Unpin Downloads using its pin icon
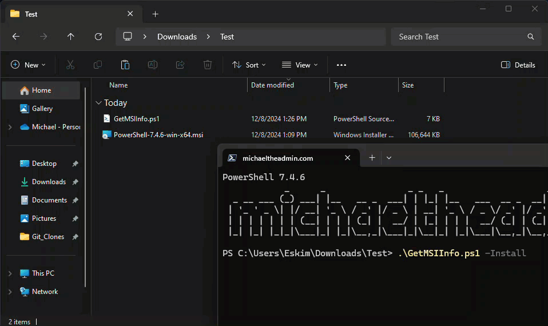Image resolution: width=548 pixels, height=326 pixels. click(x=75, y=182)
